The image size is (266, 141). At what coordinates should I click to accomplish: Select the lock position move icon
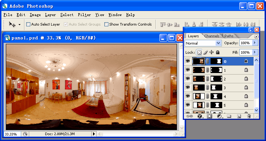point(211,52)
